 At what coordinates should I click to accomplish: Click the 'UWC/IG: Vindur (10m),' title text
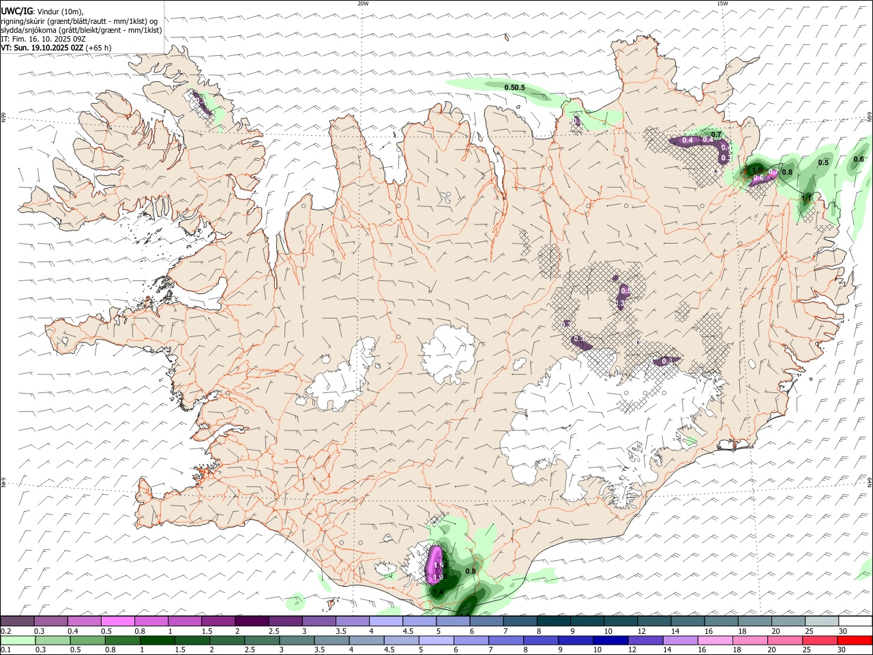click(x=42, y=11)
